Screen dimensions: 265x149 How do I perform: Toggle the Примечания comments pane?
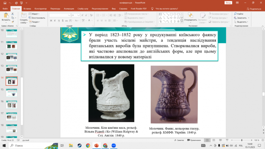(194, 140)
